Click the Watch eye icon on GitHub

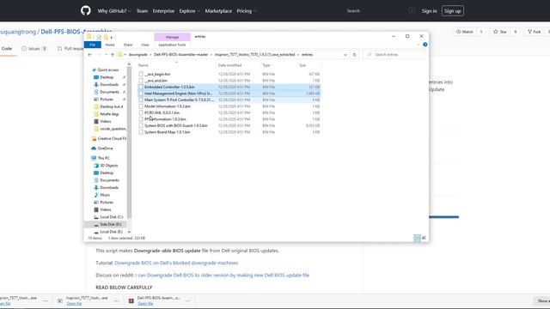pos(458,32)
